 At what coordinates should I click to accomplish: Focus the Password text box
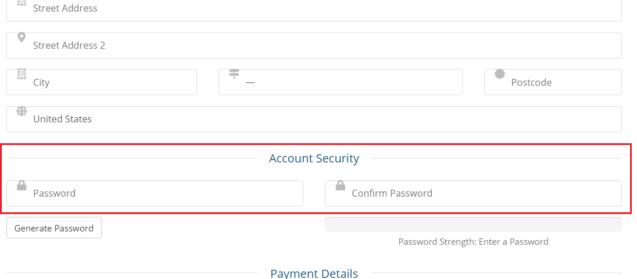click(155, 193)
